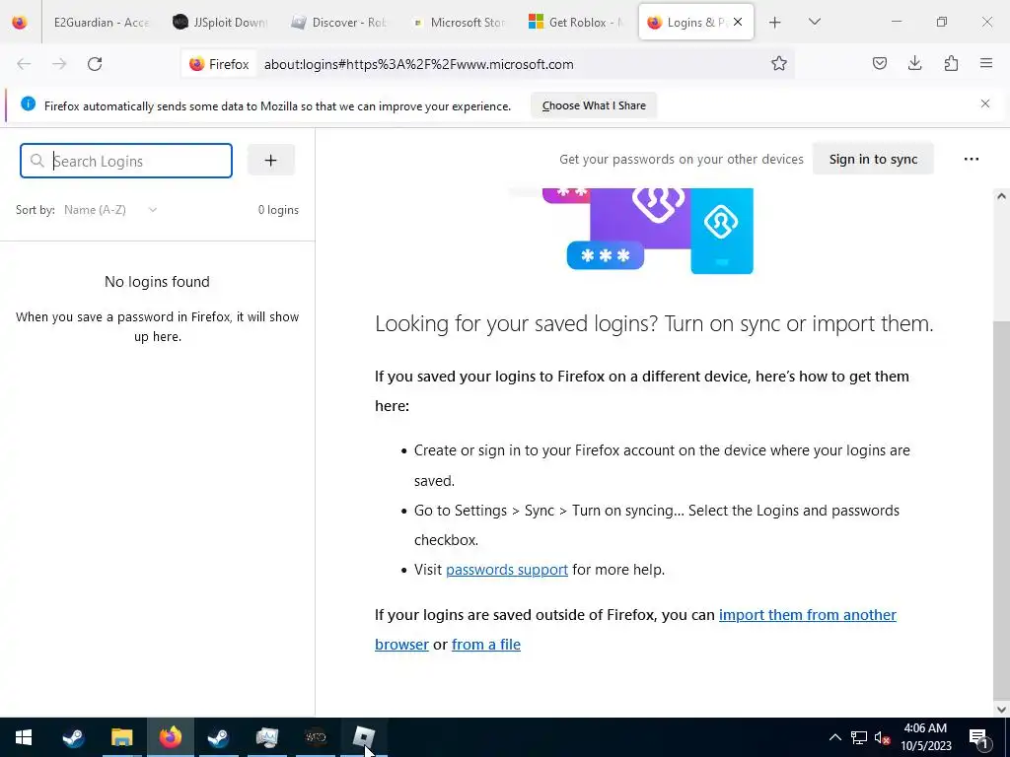1010x757 pixels.
Task: Switch to the E2Guardian tab
Action: (x=101, y=22)
